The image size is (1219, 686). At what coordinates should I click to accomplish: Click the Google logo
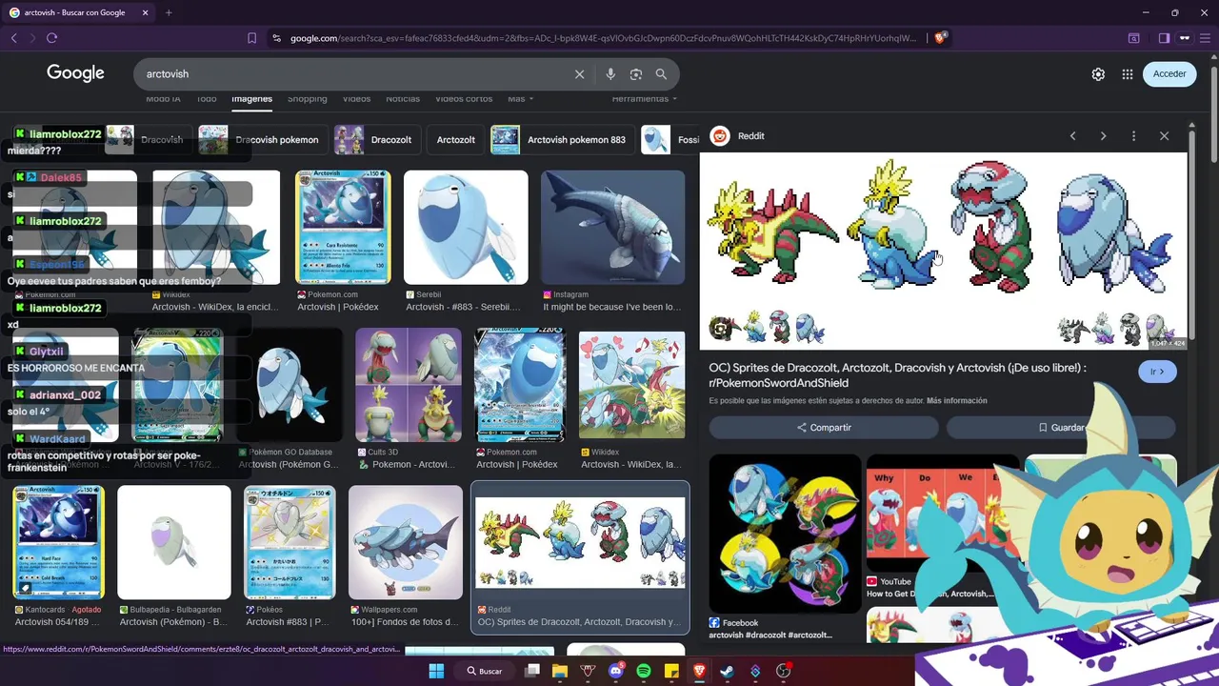click(x=75, y=73)
